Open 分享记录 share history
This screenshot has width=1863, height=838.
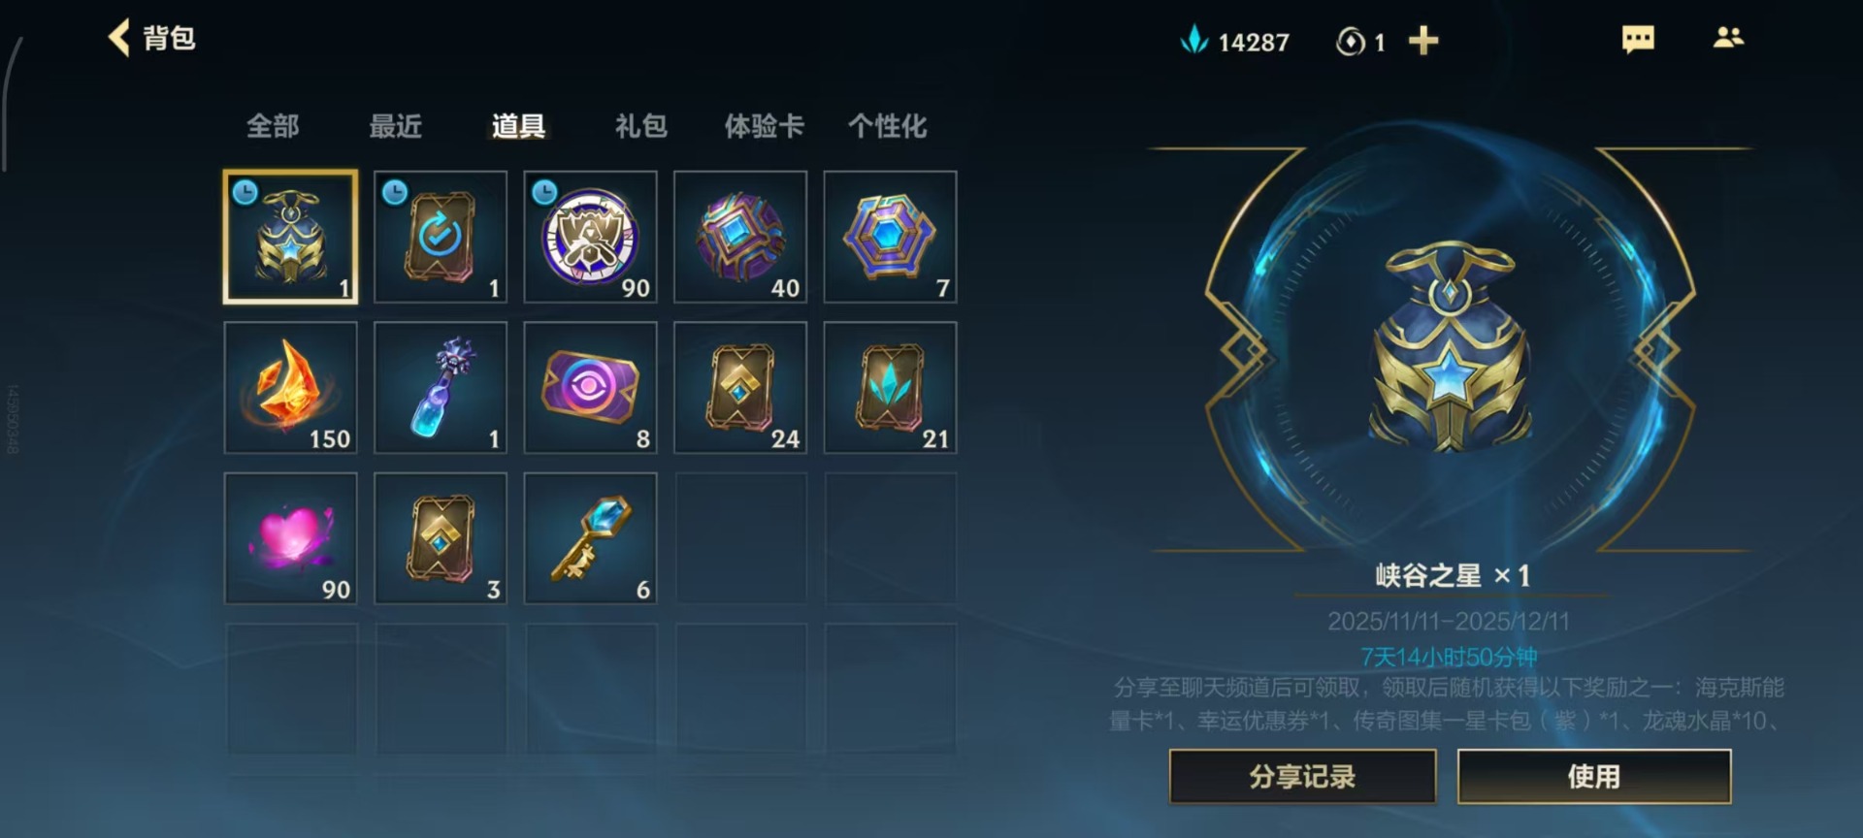1302,777
